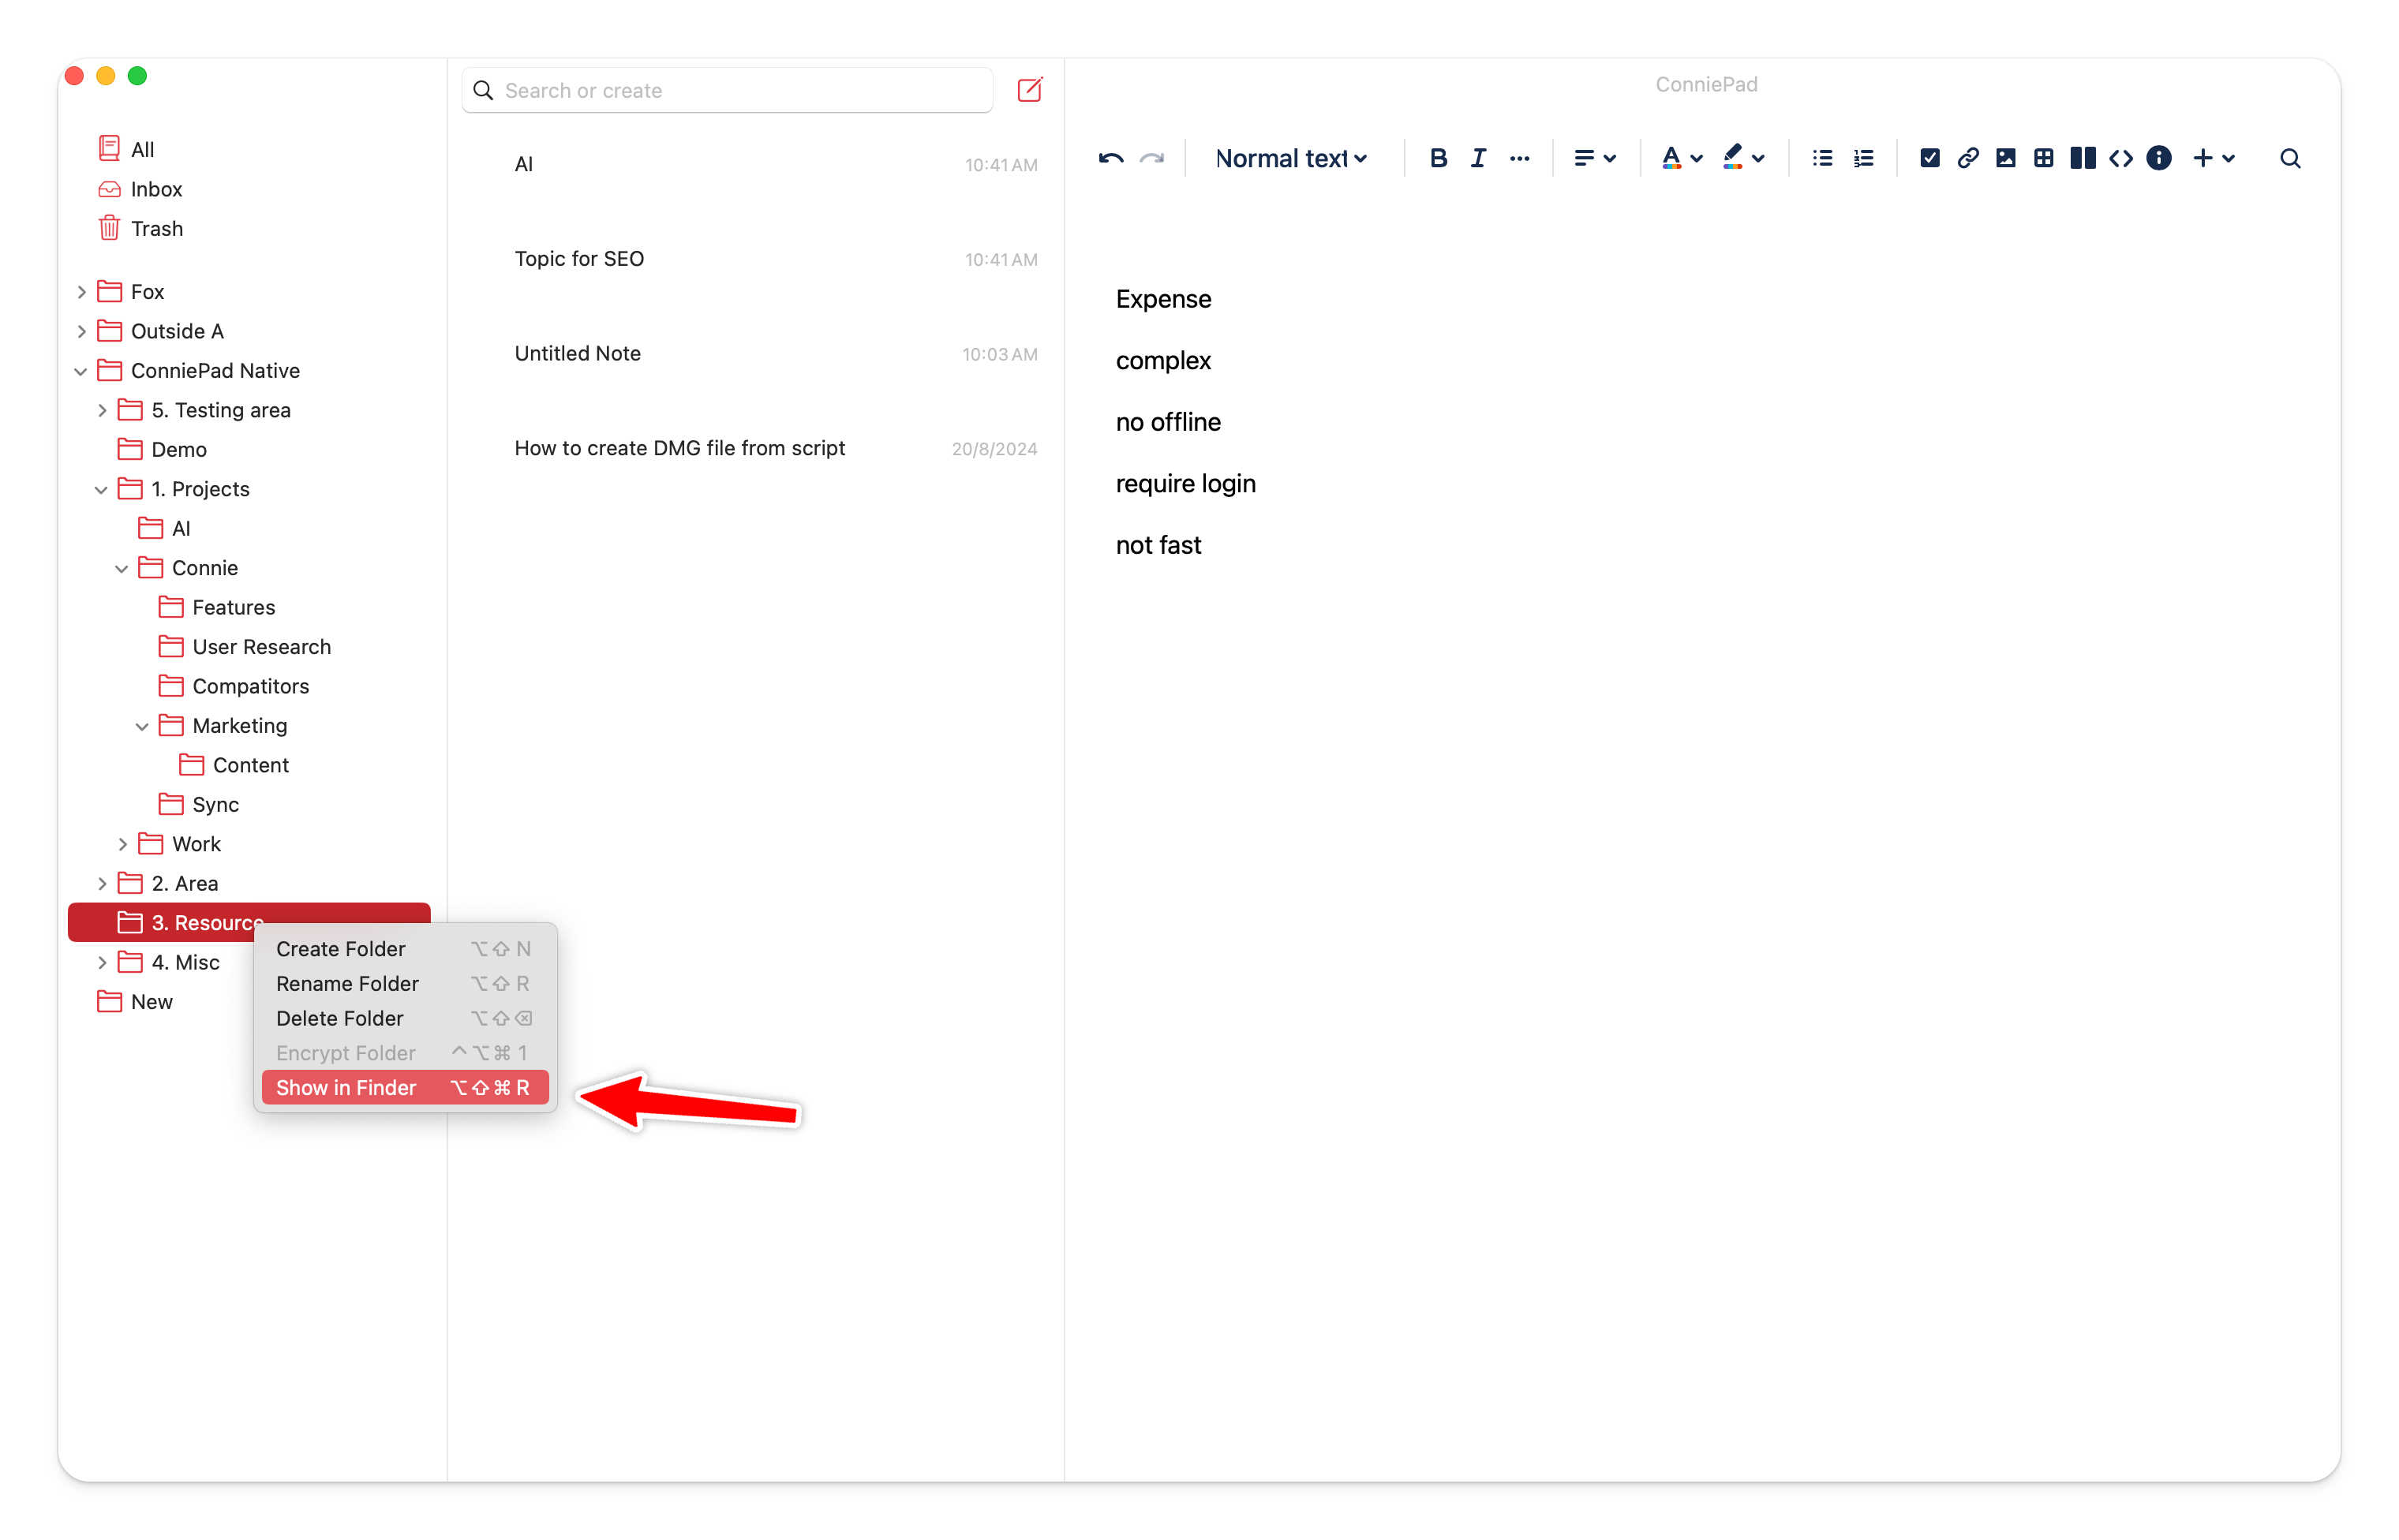Toggle bold formatting
Image resolution: width=2399 pixels, height=1540 pixels.
[x=1437, y=158]
